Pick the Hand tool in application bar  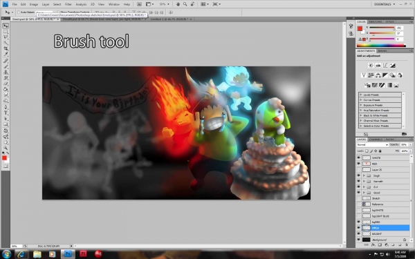click(178, 4)
